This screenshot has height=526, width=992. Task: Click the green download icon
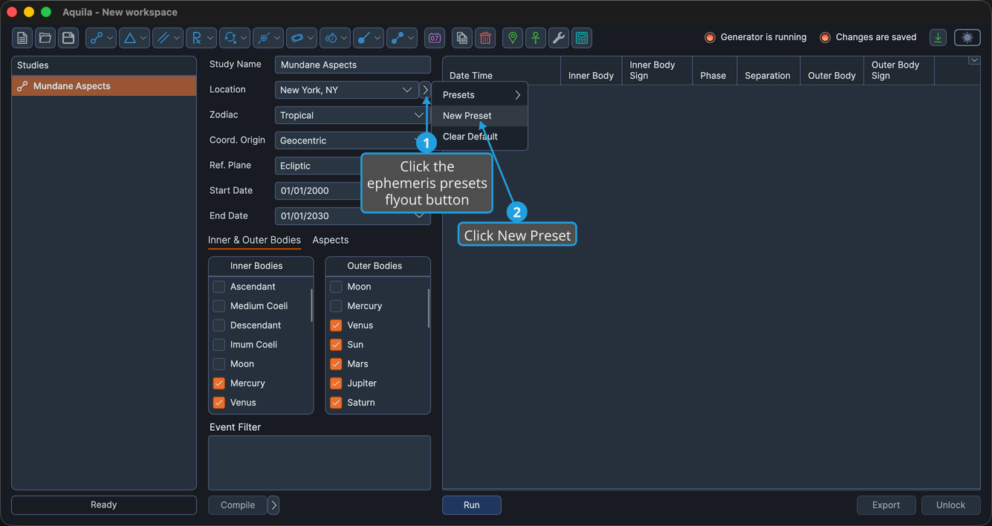click(x=938, y=38)
